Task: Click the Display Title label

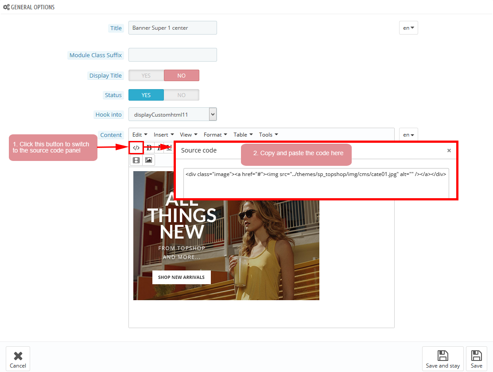Action: 105,75
